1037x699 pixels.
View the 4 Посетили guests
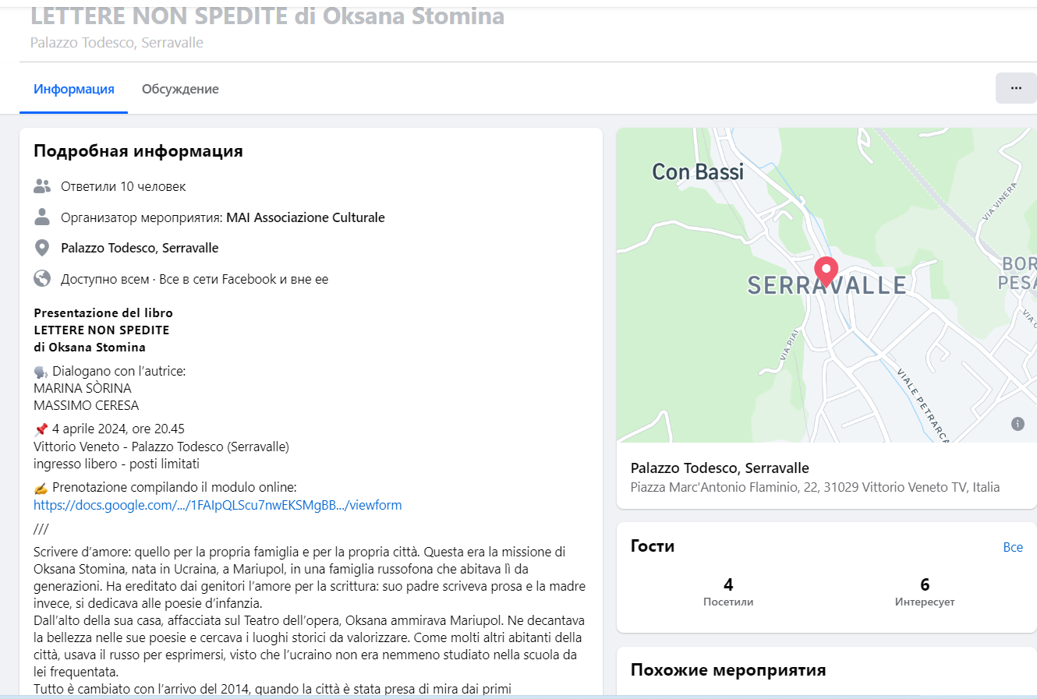coord(728,591)
